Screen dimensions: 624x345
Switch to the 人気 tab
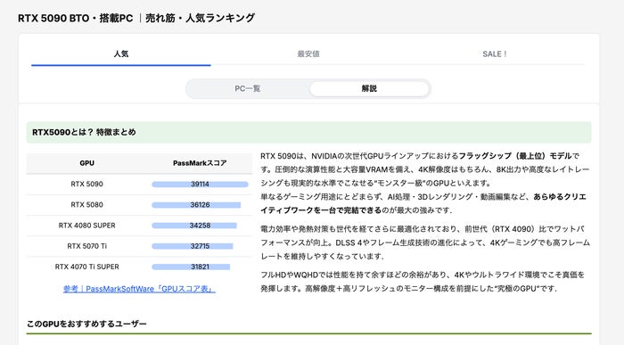tap(121, 53)
